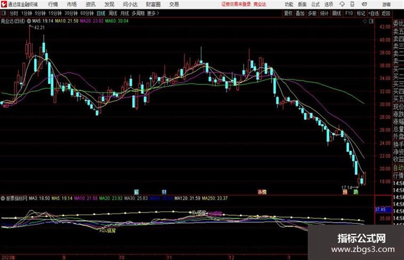This screenshot has height=260, width=404.
Task: Click the red 竞业达 stock name link
Action: [260, 4]
